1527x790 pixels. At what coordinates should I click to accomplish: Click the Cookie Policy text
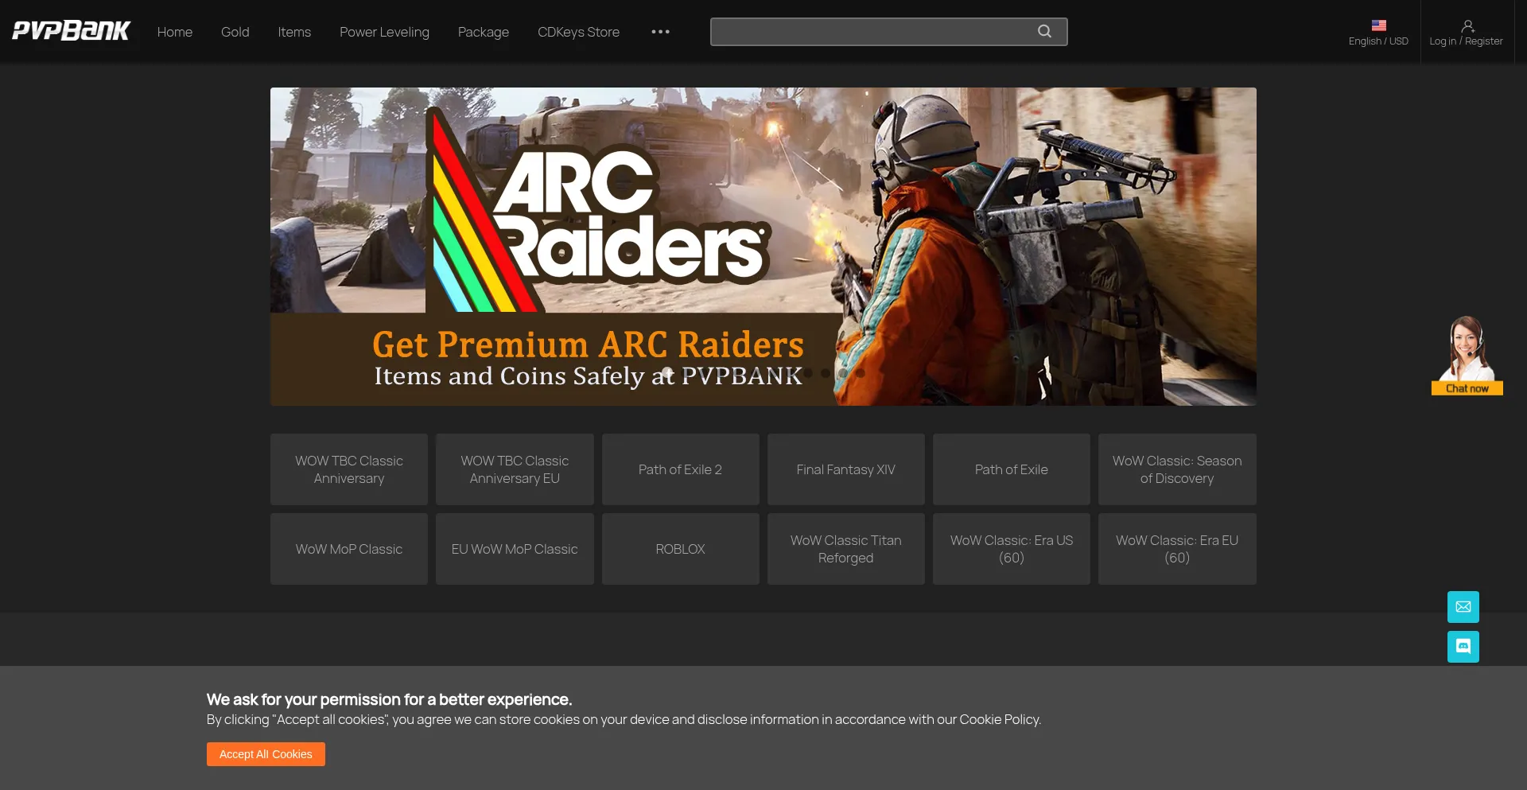[x=999, y=719]
